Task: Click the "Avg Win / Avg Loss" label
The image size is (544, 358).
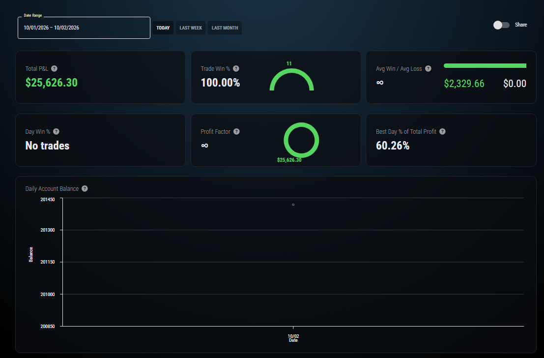Action: tap(399, 69)
